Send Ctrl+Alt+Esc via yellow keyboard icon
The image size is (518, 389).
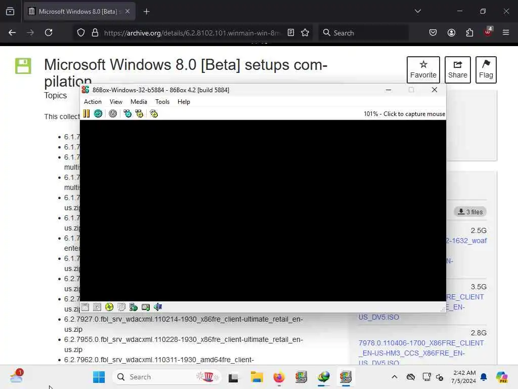[139, 113]
